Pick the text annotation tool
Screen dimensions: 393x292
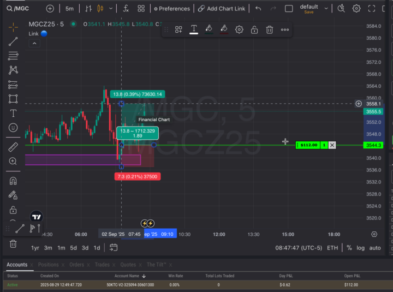pos(13,113)
